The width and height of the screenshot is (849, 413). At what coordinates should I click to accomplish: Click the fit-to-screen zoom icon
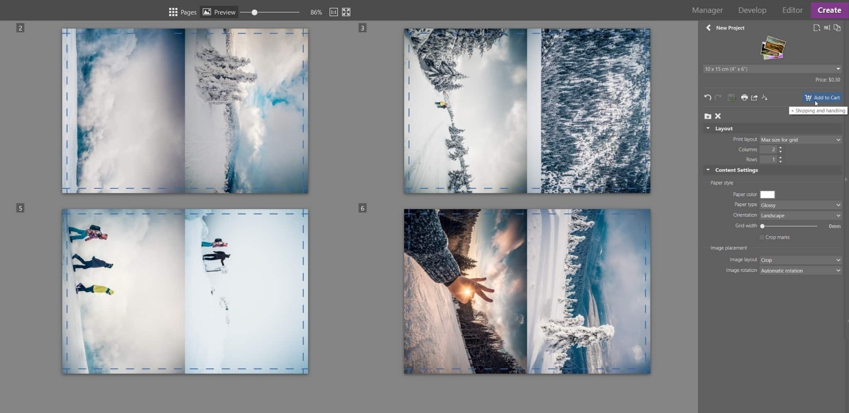point(346,12)
